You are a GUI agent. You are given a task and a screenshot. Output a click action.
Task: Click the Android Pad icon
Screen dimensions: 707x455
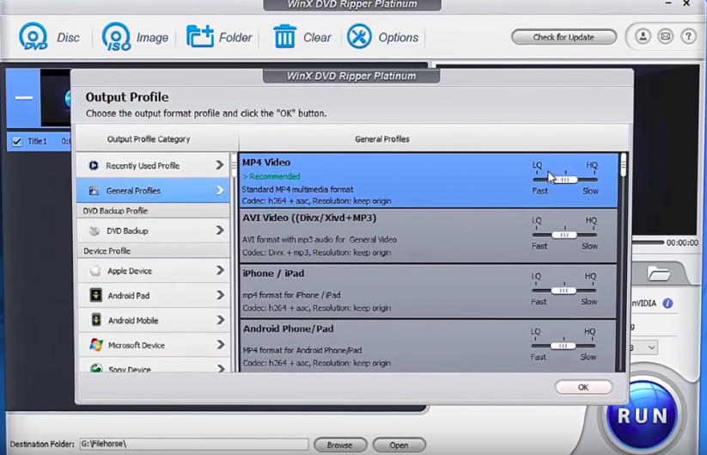click(95, 296)
